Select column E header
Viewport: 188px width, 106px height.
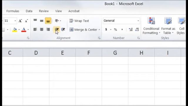click(x=62, y=53)
